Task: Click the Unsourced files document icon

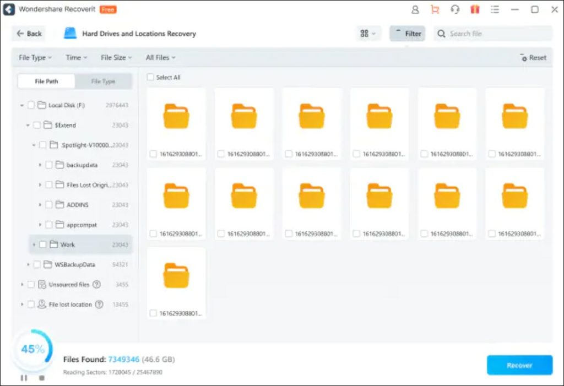Action: [x=42, y=285]
